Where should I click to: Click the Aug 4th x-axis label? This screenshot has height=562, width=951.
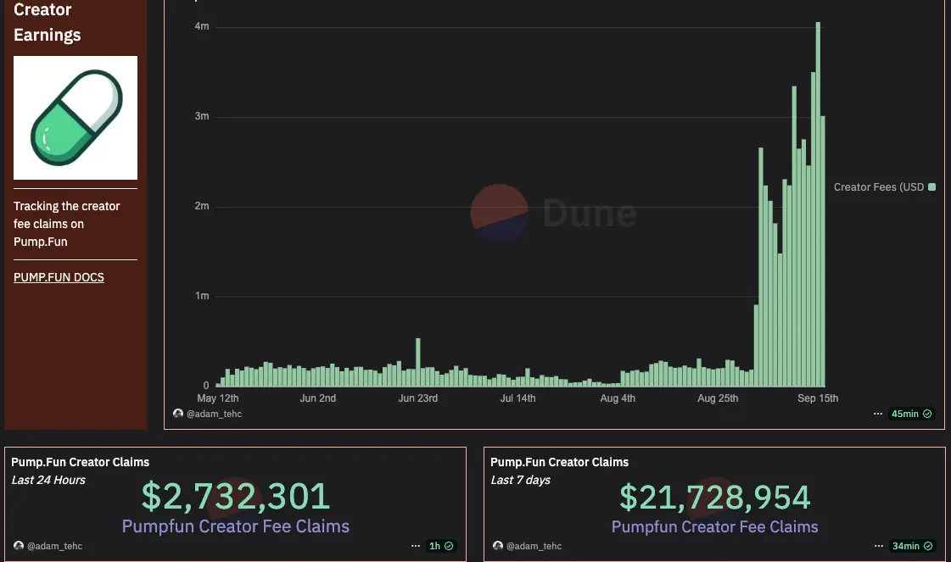(618, 398)
